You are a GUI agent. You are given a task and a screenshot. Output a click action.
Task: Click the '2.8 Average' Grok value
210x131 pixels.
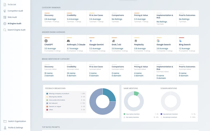tap(117, 48)
